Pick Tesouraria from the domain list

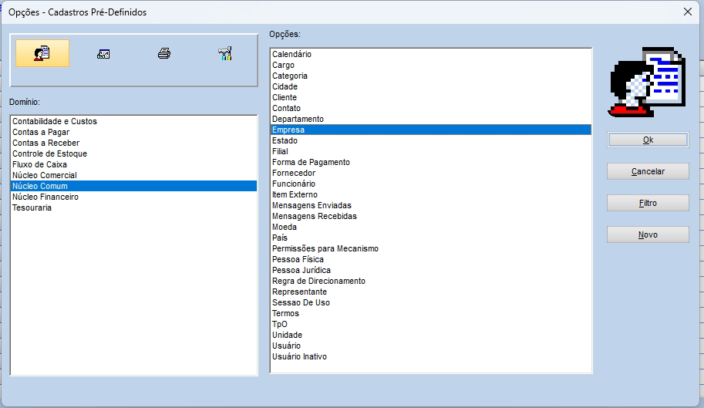(x=32, y=207)
